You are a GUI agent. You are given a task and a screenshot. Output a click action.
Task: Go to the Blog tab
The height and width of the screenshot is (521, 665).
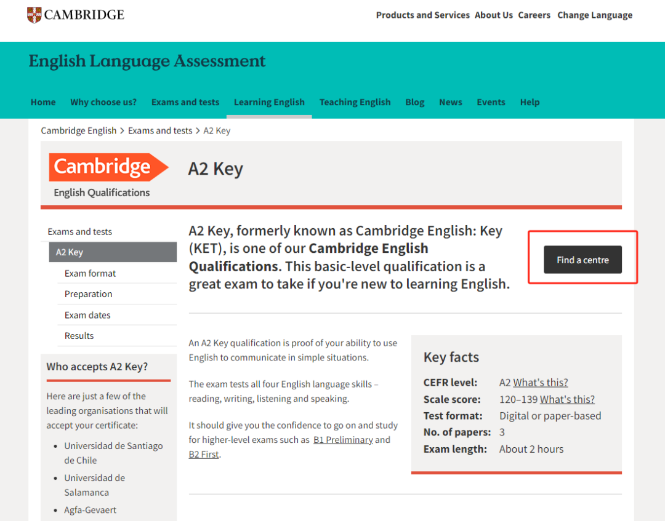pos(414,102)
